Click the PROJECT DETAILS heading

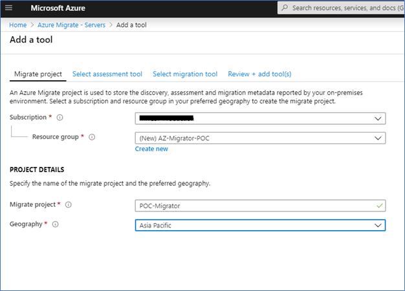click(x=37, y=169)
